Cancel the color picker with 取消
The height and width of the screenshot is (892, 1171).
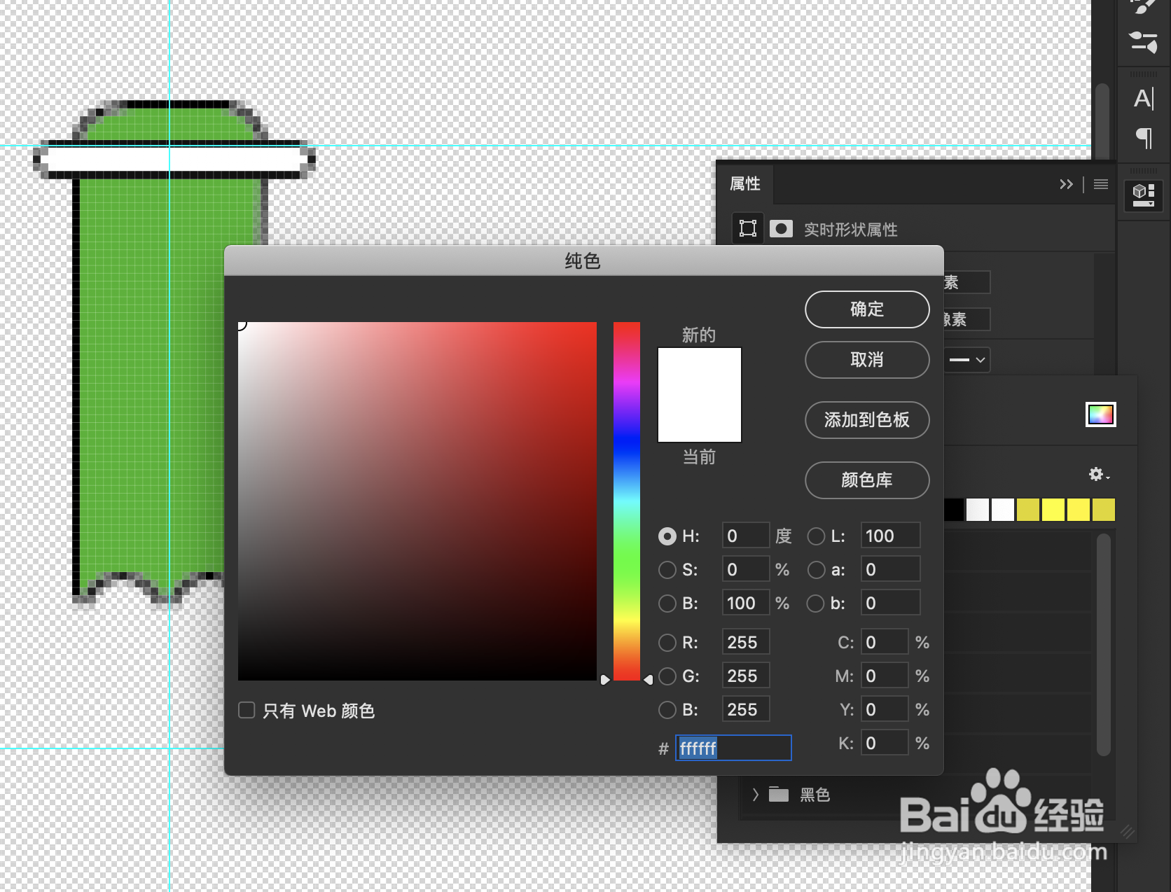point(867,360)
